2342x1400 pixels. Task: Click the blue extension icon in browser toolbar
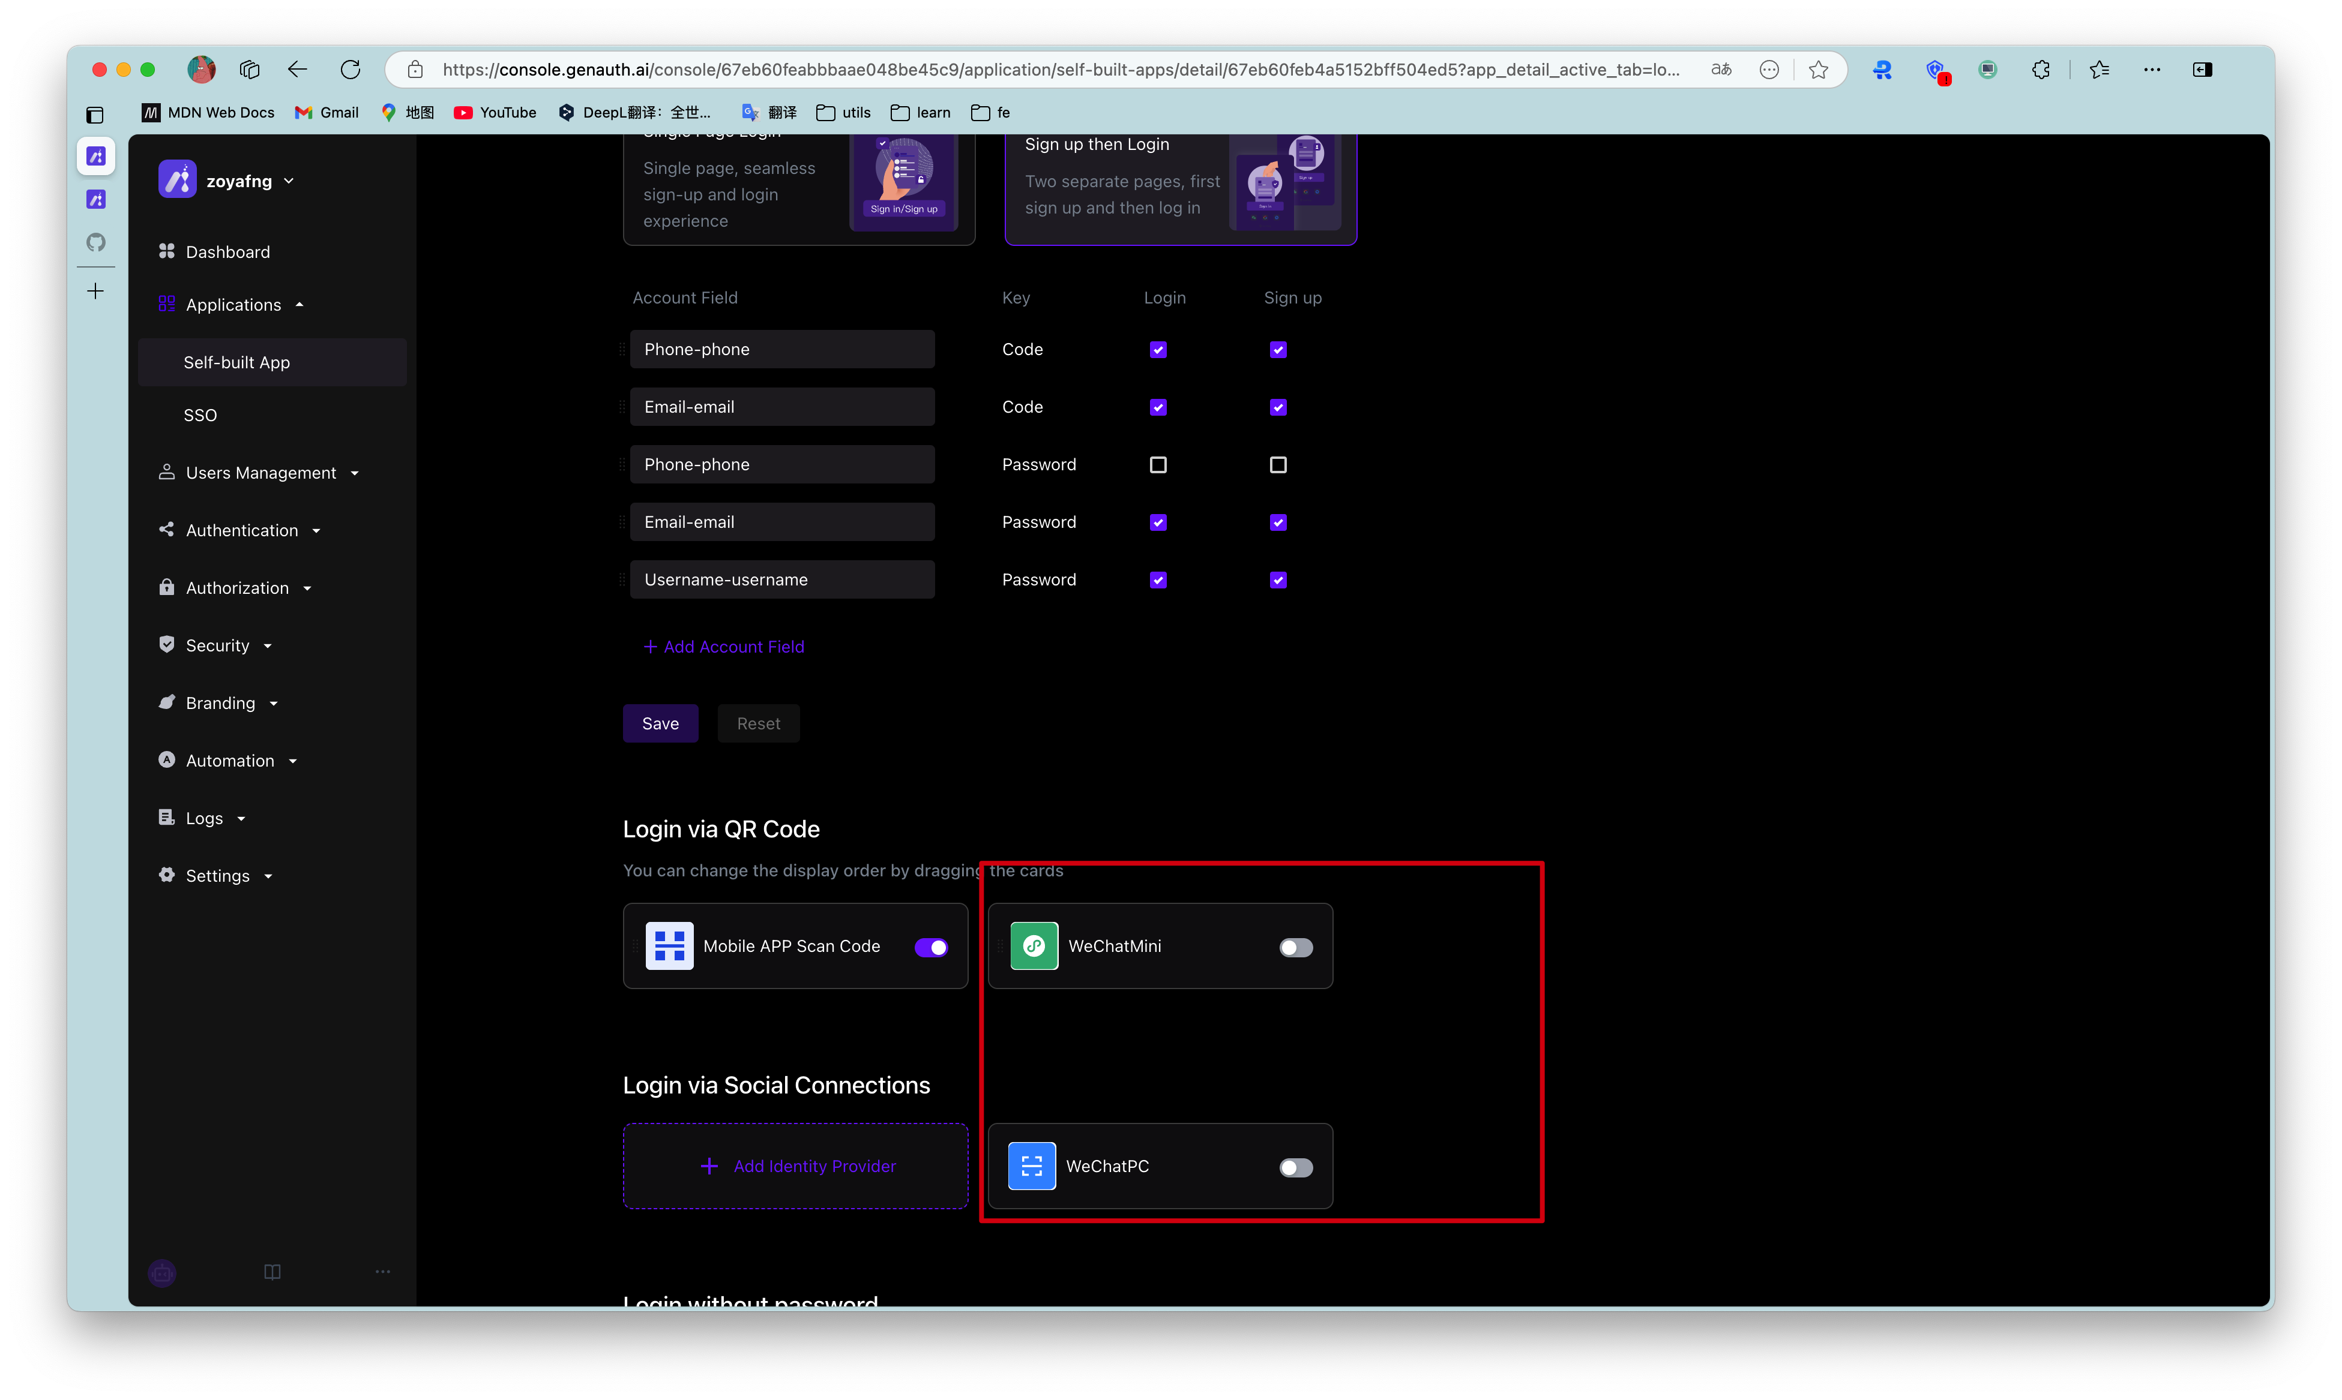(x=1881, y=69)
